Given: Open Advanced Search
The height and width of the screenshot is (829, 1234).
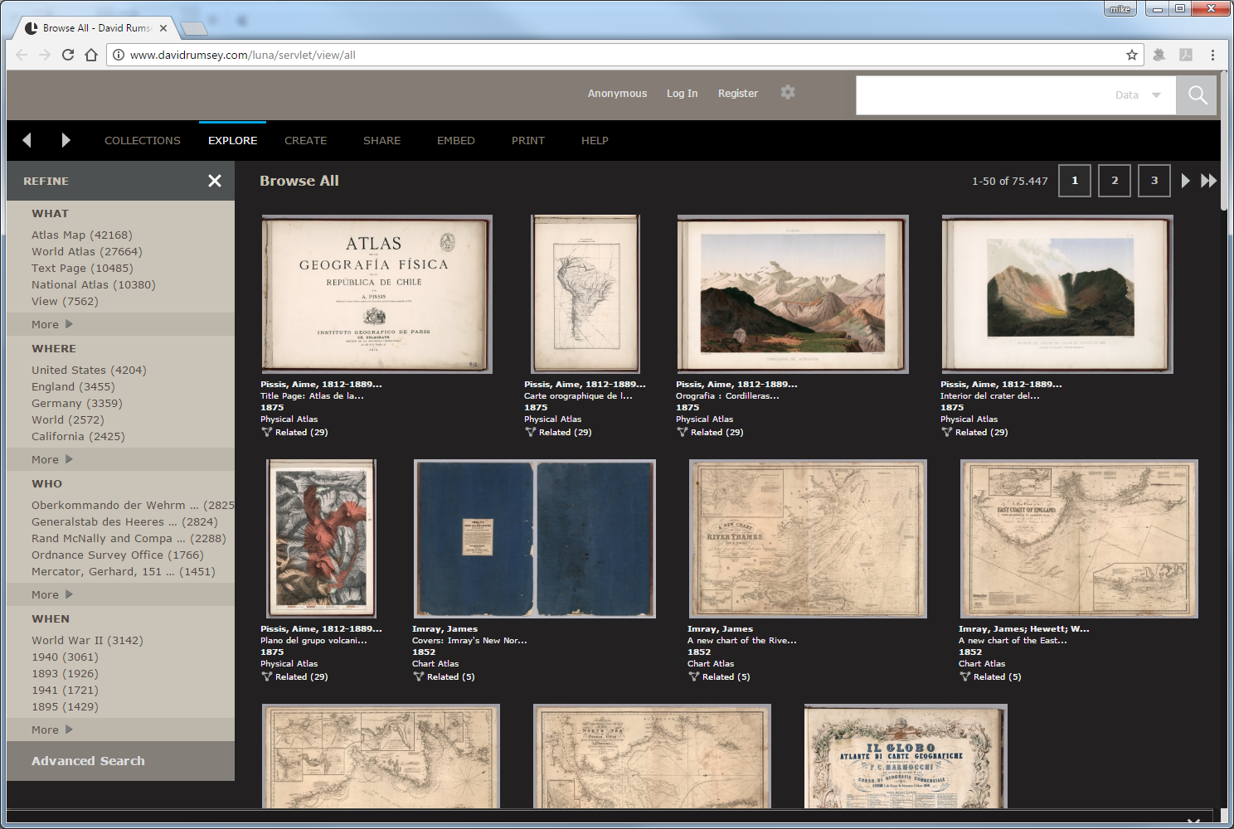Looking at the screenshot, I should point(88,761).
